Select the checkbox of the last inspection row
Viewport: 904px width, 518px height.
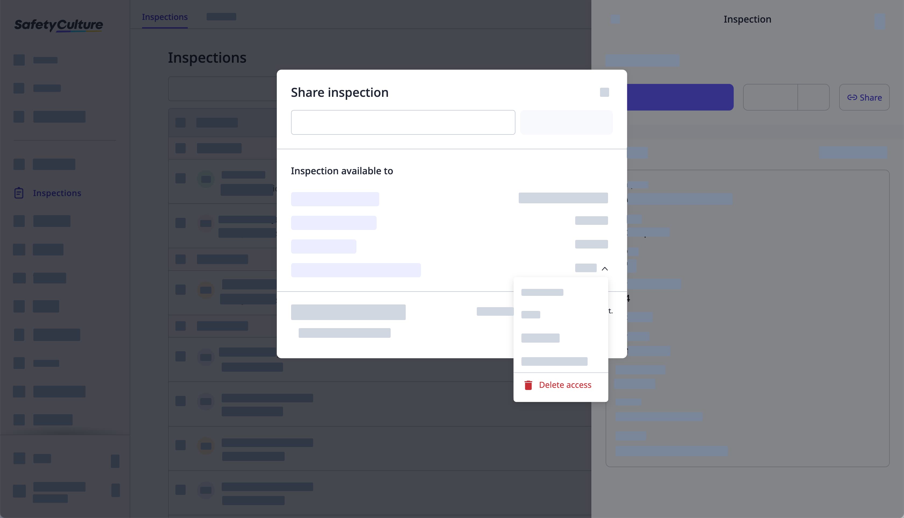(x=181, y=489)
